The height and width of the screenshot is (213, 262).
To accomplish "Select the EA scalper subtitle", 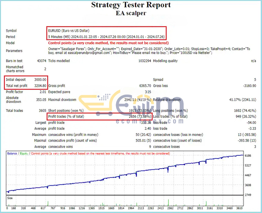I will point(131,13).
